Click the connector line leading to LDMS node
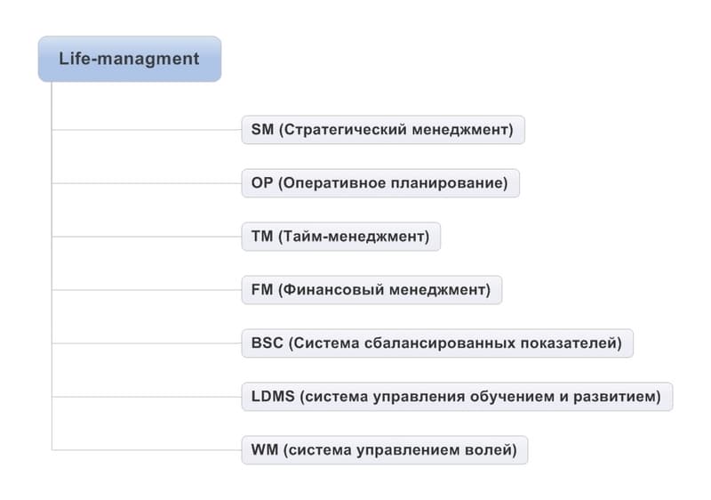 click(147, 397)
